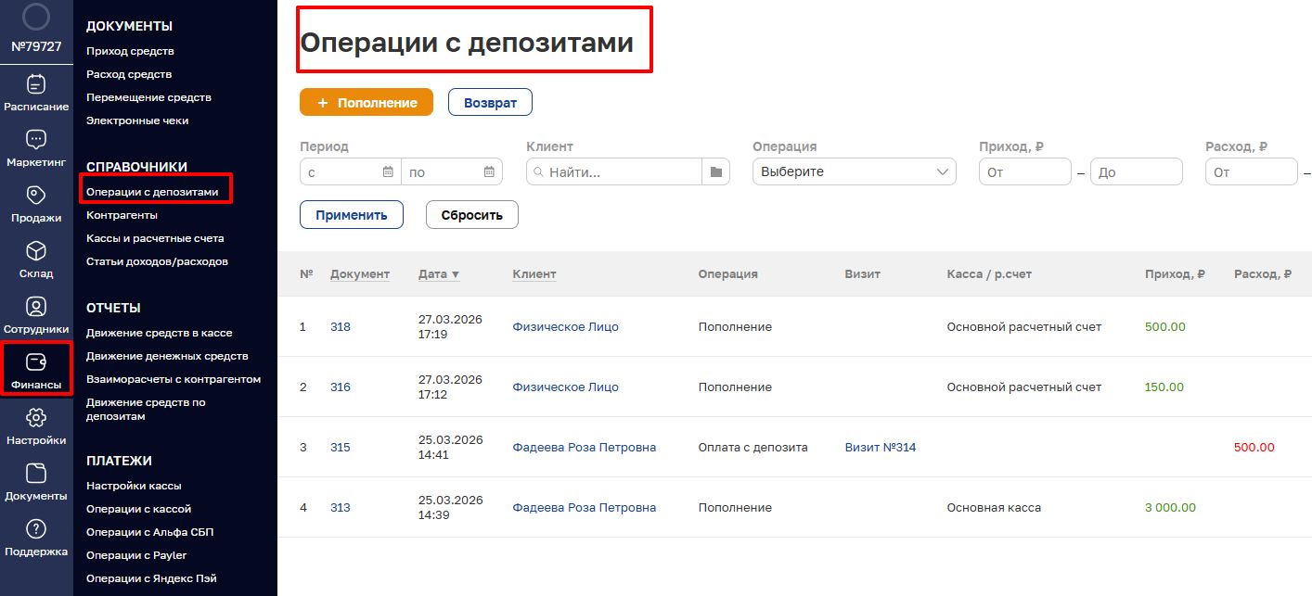The image size is (1312, 596).
Task: Open the Продажи tag icon
Action: coord(35,196)
